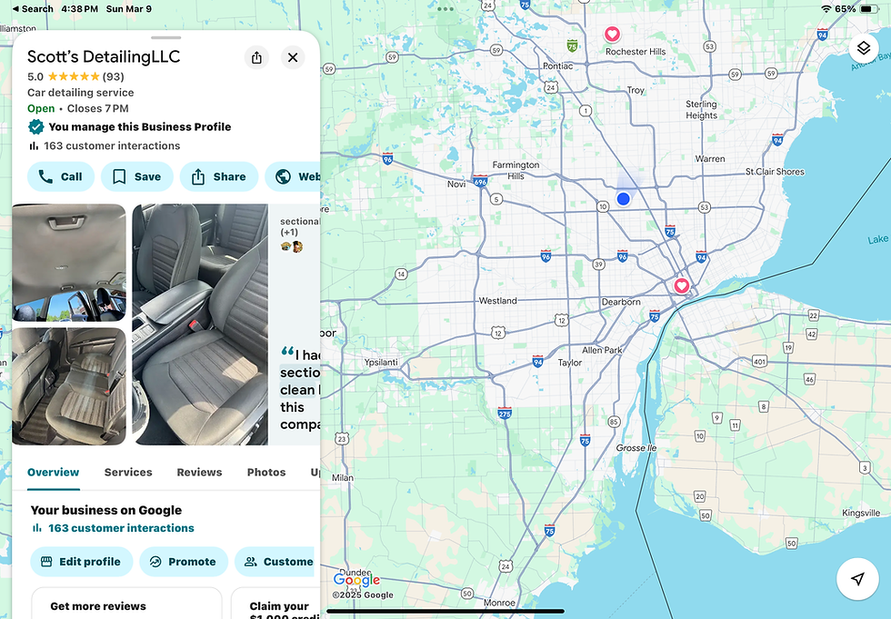This screenshot has height=619, width=891.
Task: Open the map layers selector
Action: pos(864,48)
